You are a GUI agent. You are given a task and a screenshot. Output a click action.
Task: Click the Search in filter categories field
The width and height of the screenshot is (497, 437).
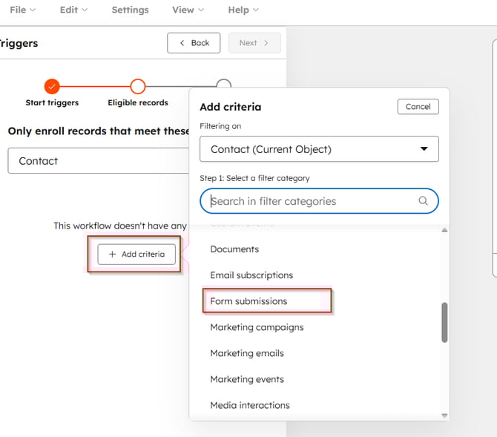coord(319,201)
